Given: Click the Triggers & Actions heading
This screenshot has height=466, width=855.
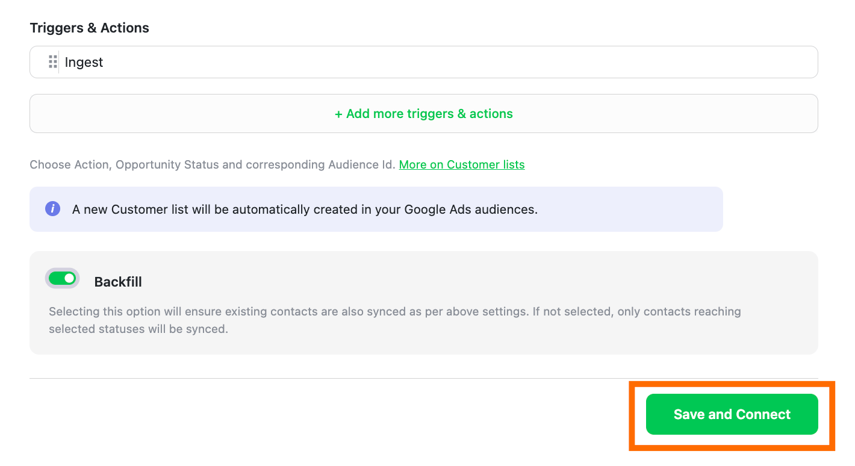Looking at the screenshot, I should (x=89, y=28).
